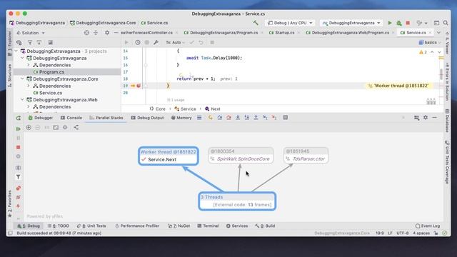This screenshot has height=257, width=457.
Task: Click the calculator icon in debug toolbar
Action: coord(286,117)
